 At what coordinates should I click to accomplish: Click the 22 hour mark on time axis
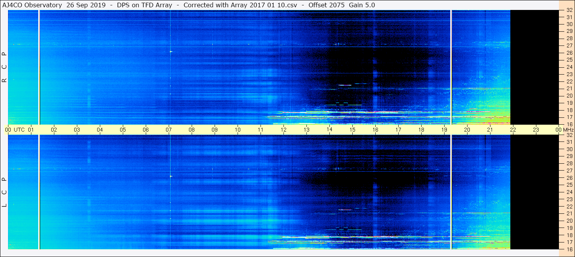[513, 130]
